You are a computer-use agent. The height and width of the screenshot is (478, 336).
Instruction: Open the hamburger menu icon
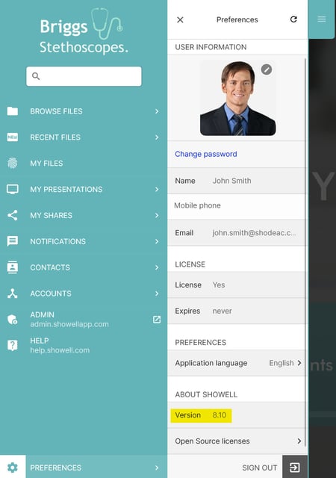tap(322, 19)
